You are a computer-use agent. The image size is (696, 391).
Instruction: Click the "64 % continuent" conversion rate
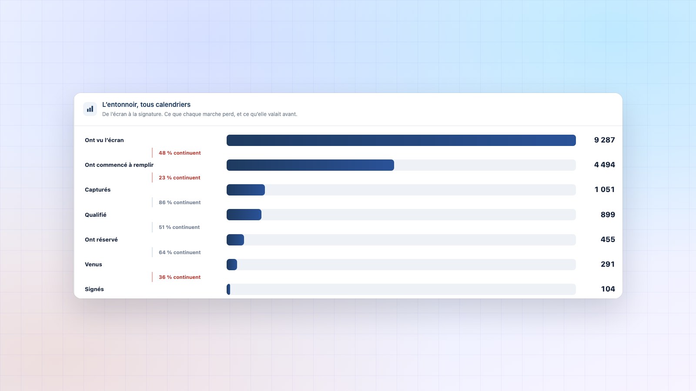180,252
